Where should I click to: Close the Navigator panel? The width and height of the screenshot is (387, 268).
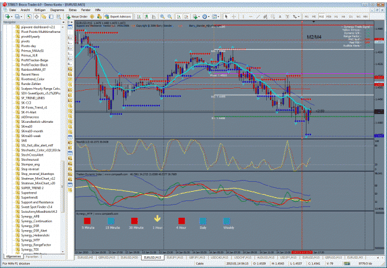(x=63, y=22)
